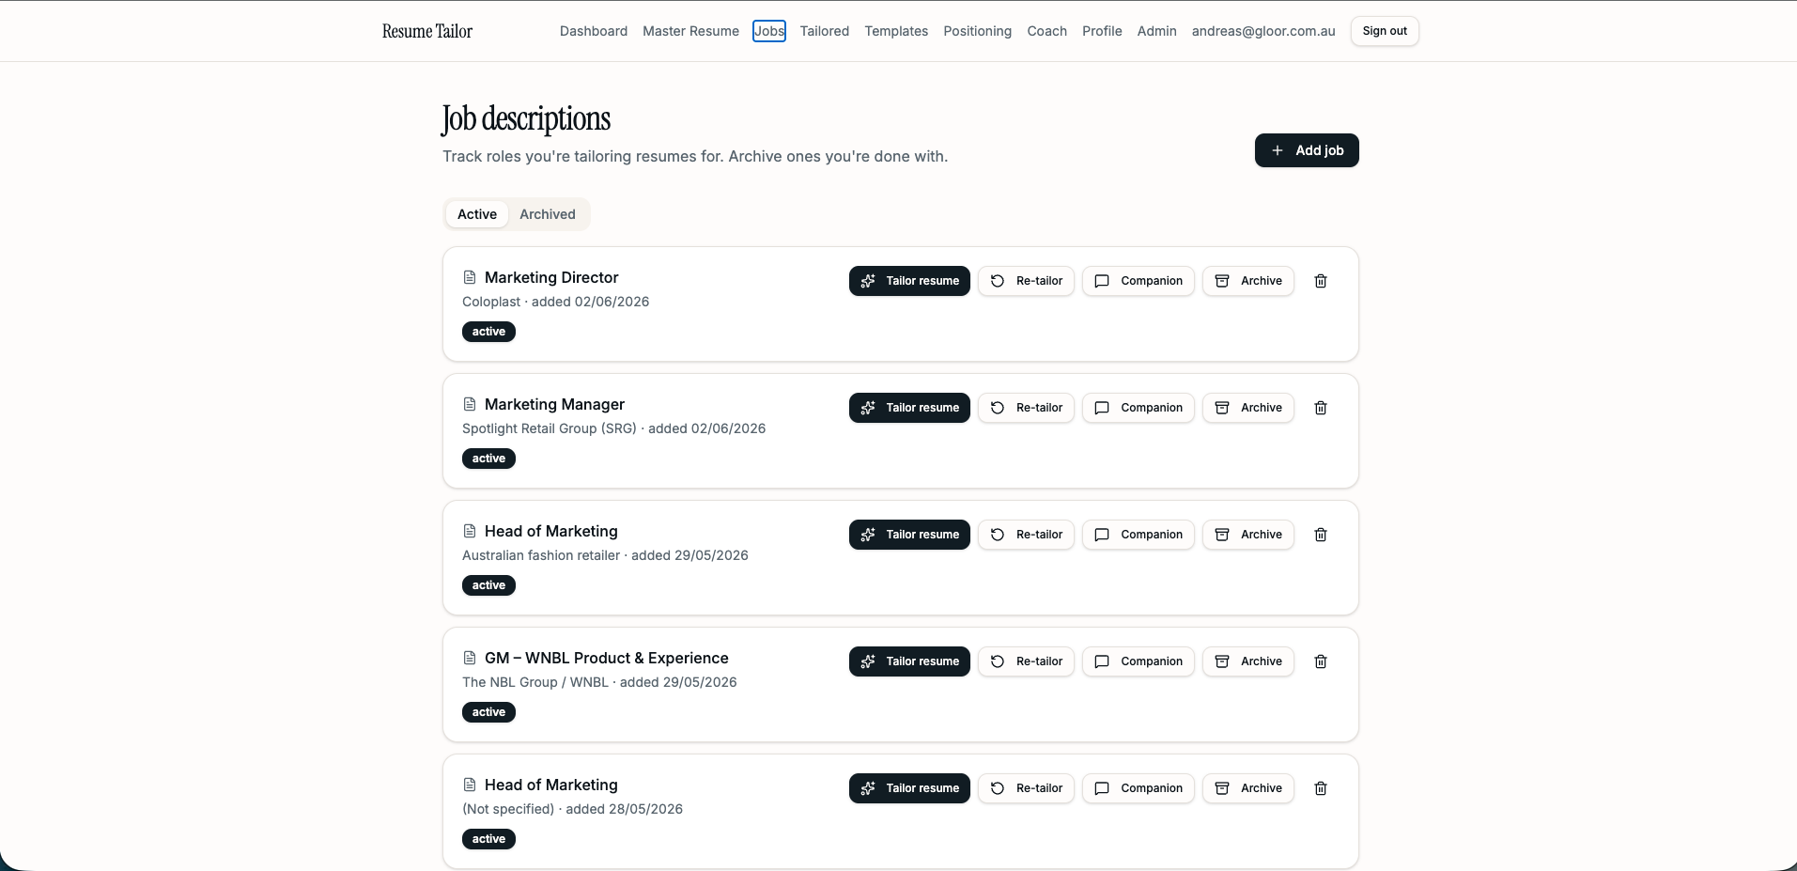Click active badge on GM – WNBL card
This screenshot has width=1797, height=871.
coord(488,712)
